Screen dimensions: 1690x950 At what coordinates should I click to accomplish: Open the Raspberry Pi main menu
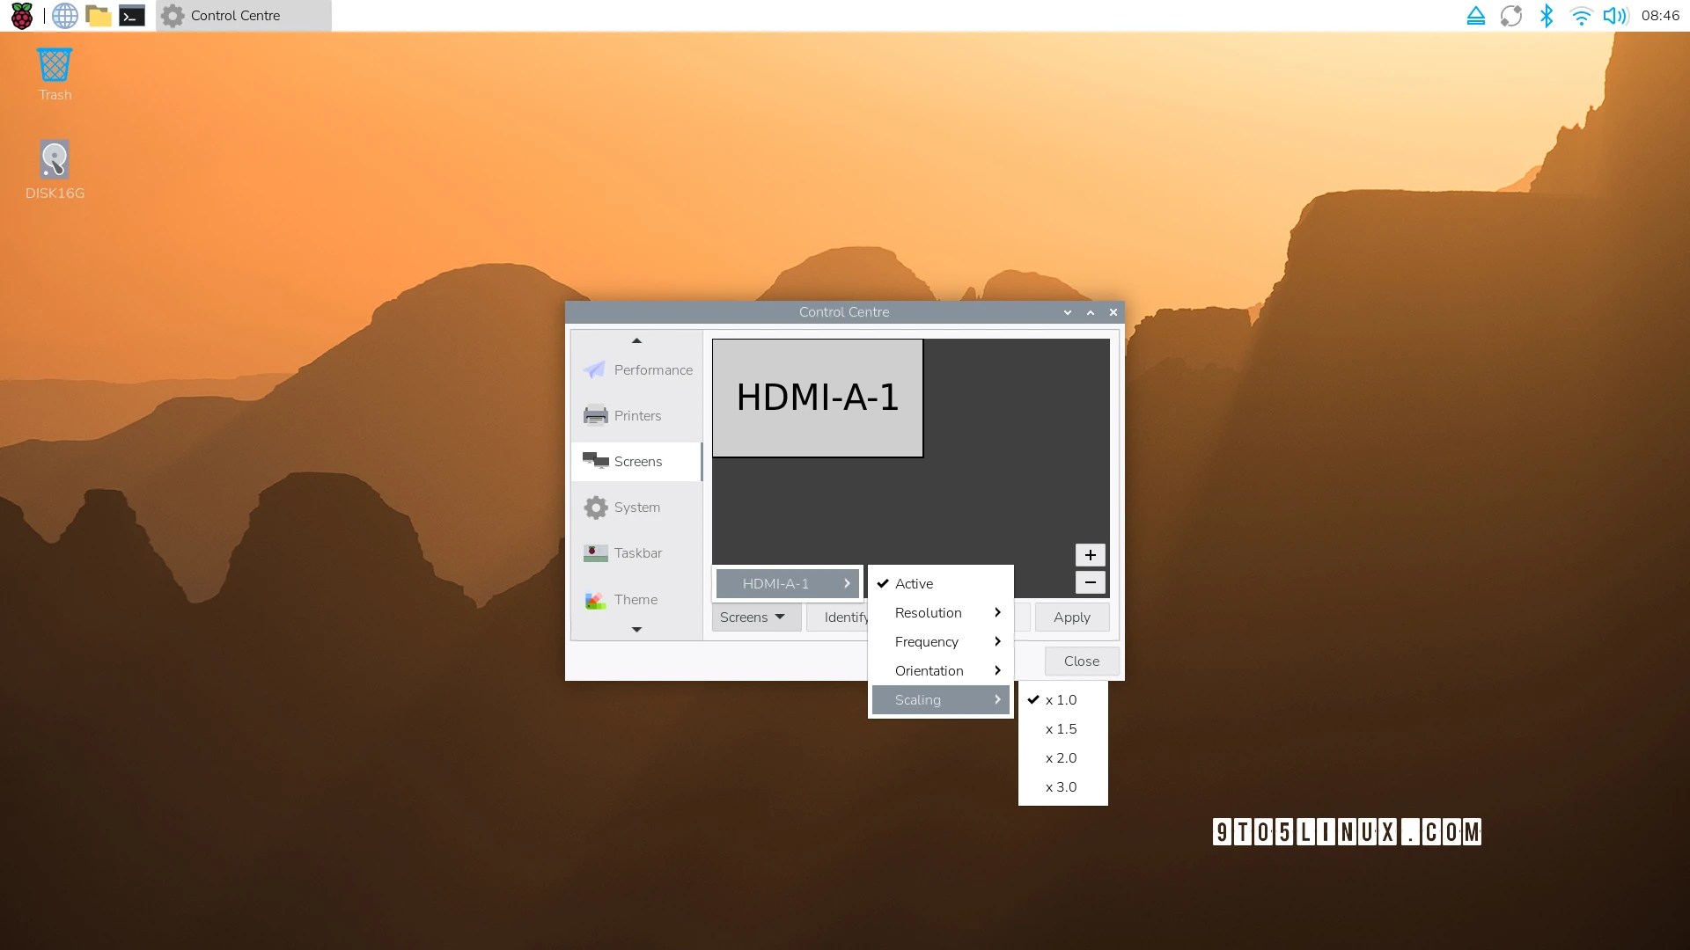[x=21, y=16]
